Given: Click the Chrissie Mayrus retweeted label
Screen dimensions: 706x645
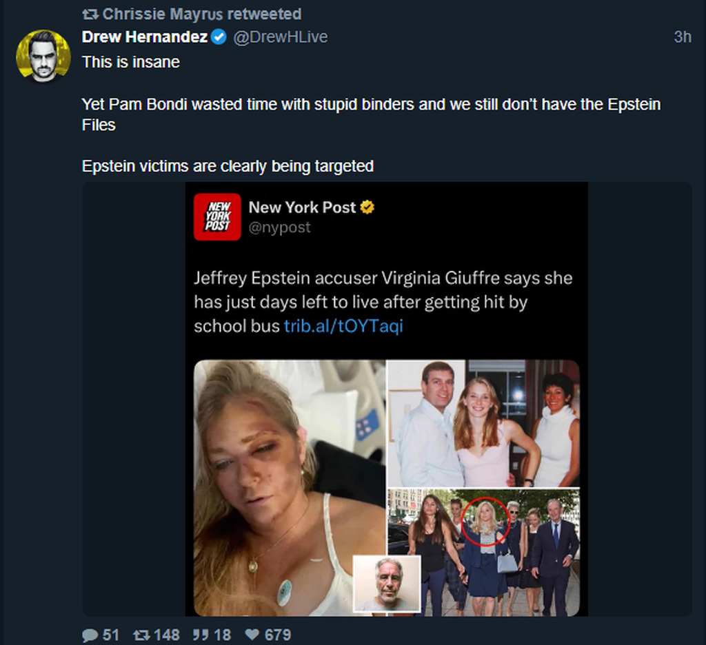Looking at the screenshot, I should pos(201,14).
